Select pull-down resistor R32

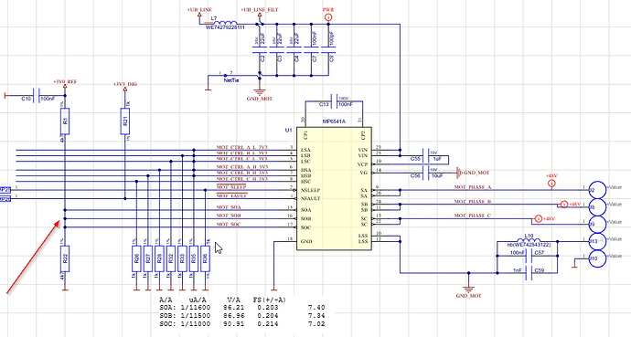(171, 258)
